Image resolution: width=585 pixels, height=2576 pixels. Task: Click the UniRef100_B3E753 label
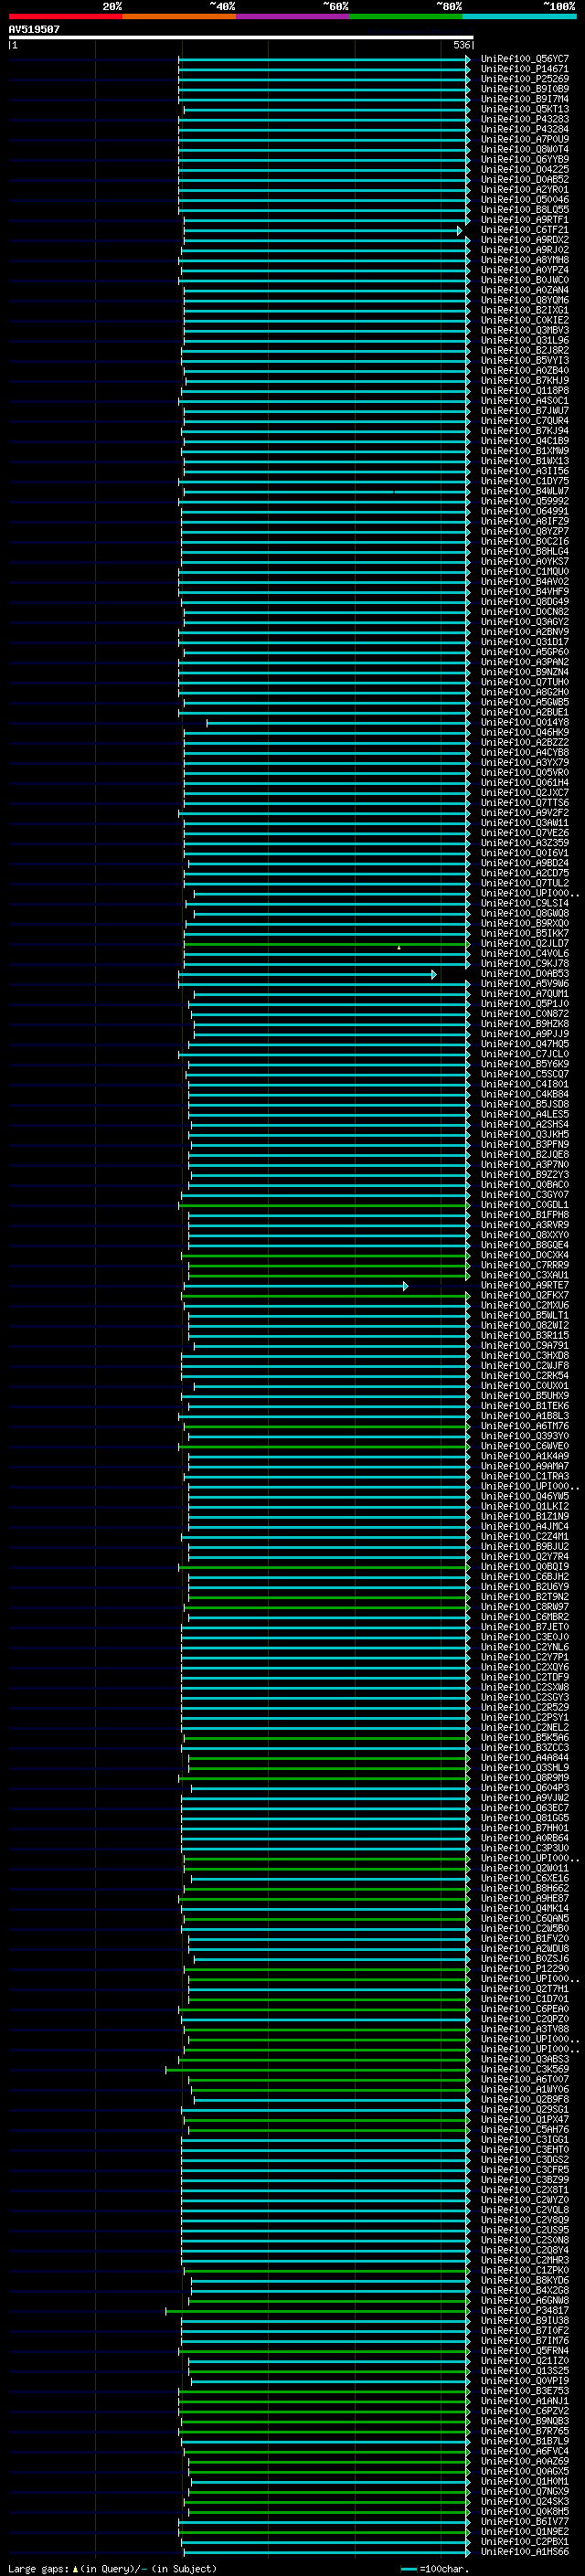pos(525,2390)
